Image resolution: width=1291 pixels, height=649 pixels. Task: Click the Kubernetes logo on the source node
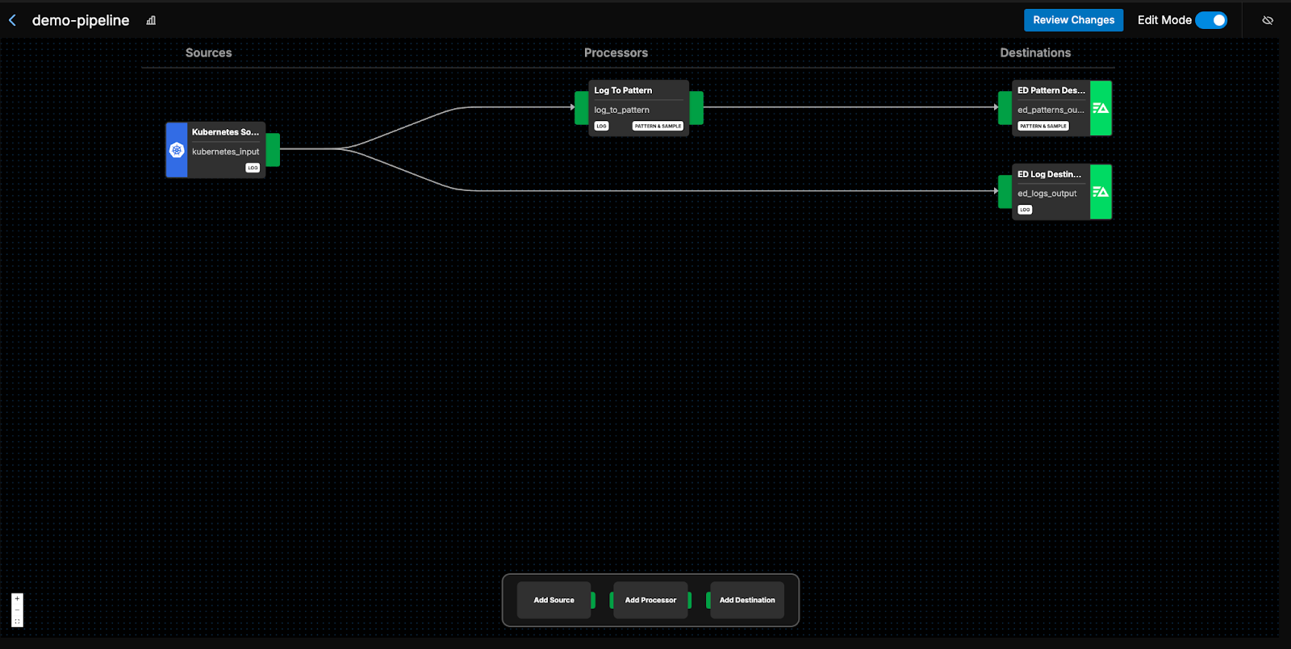tap(177, 150)
